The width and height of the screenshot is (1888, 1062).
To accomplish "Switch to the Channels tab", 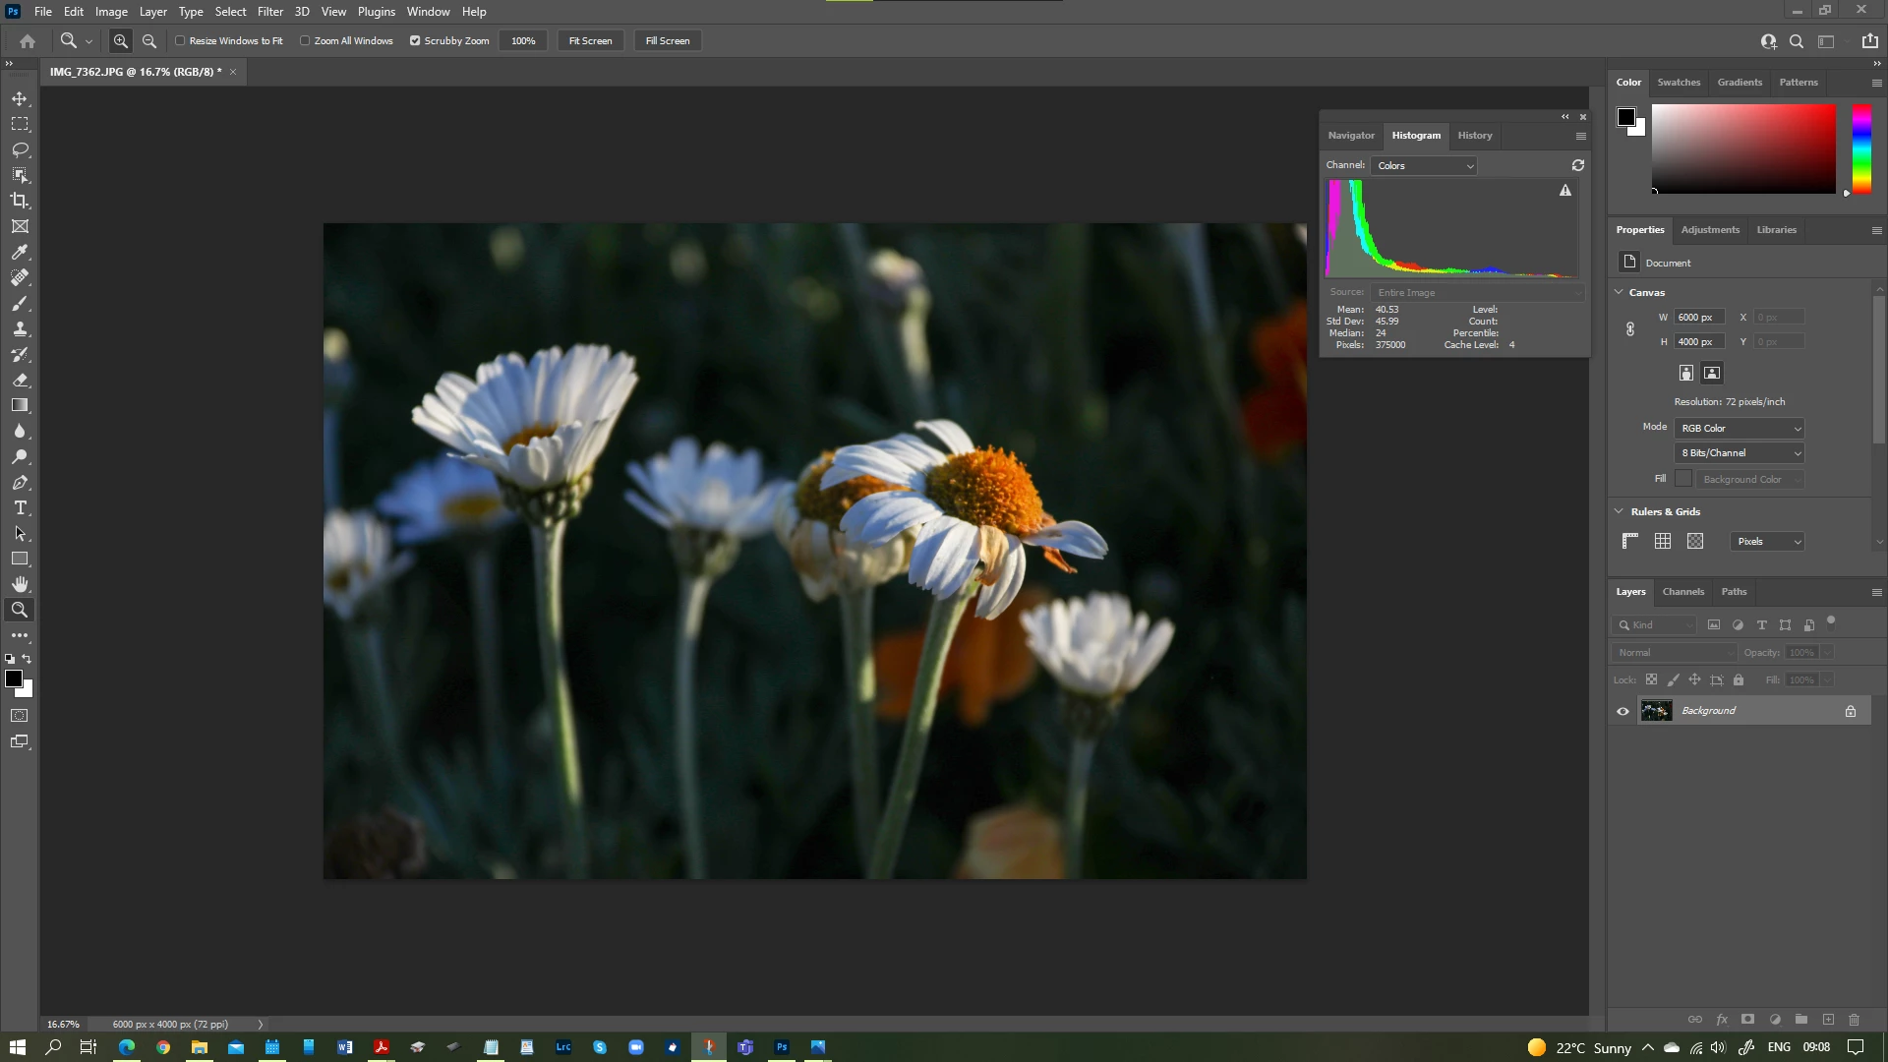I will [x=1682, y=592].
